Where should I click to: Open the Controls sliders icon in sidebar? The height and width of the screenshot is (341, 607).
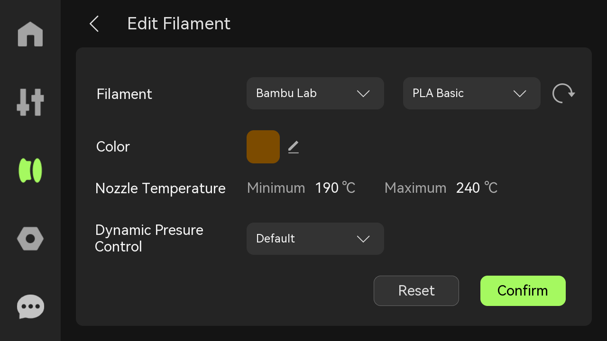[x=30, y=102]
